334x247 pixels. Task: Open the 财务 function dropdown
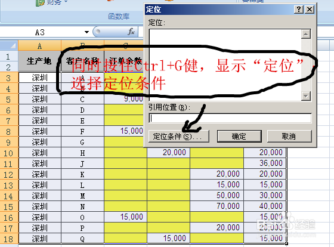(x=52, y=2)
